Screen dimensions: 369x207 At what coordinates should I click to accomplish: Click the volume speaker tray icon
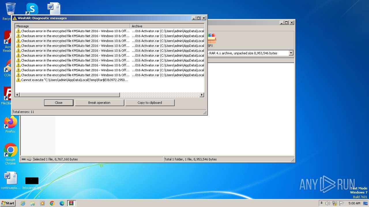pyautogui.click(x=328, y=203)
